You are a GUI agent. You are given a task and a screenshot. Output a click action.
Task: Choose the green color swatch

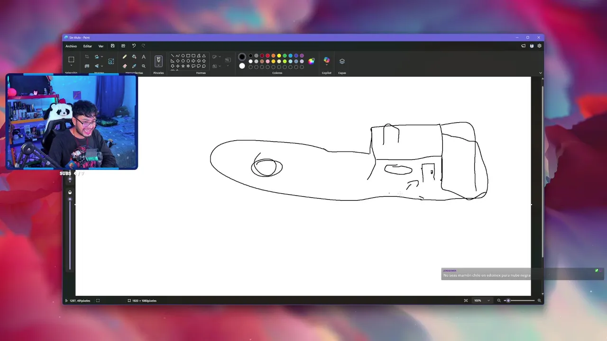coord(285,56)
